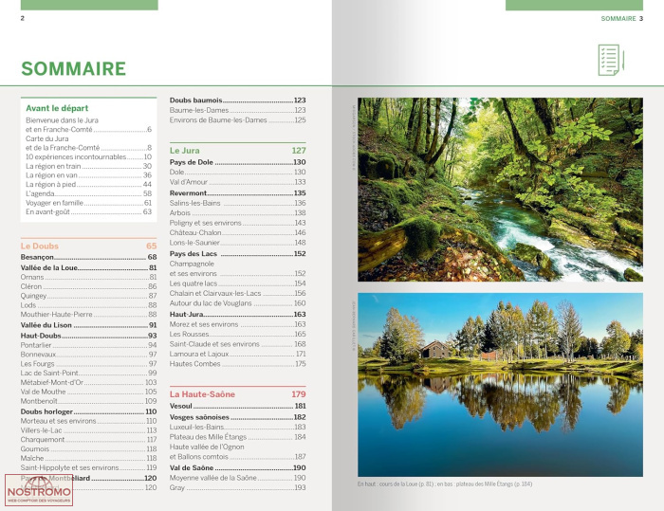Open the Pontarlier entry
This screenshot has width=664, height=511.
[x=38, y=346]
